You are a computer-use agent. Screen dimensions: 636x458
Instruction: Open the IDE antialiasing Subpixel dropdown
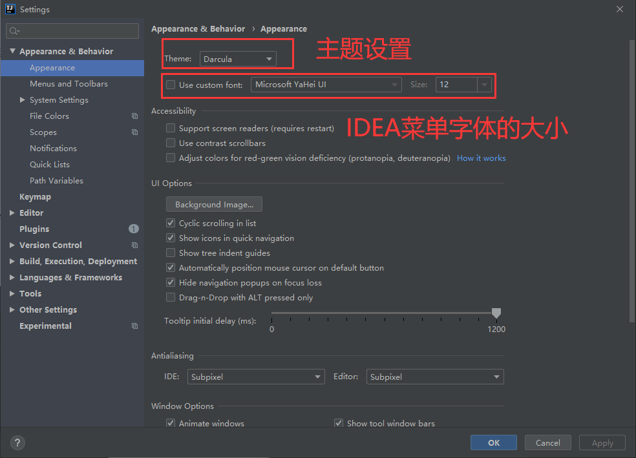click(256, 377)
